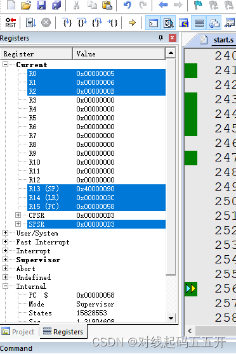This screenshot has height=354, width=236.
Task: Sort by Register column header
Action: click(x=36, y=54)
